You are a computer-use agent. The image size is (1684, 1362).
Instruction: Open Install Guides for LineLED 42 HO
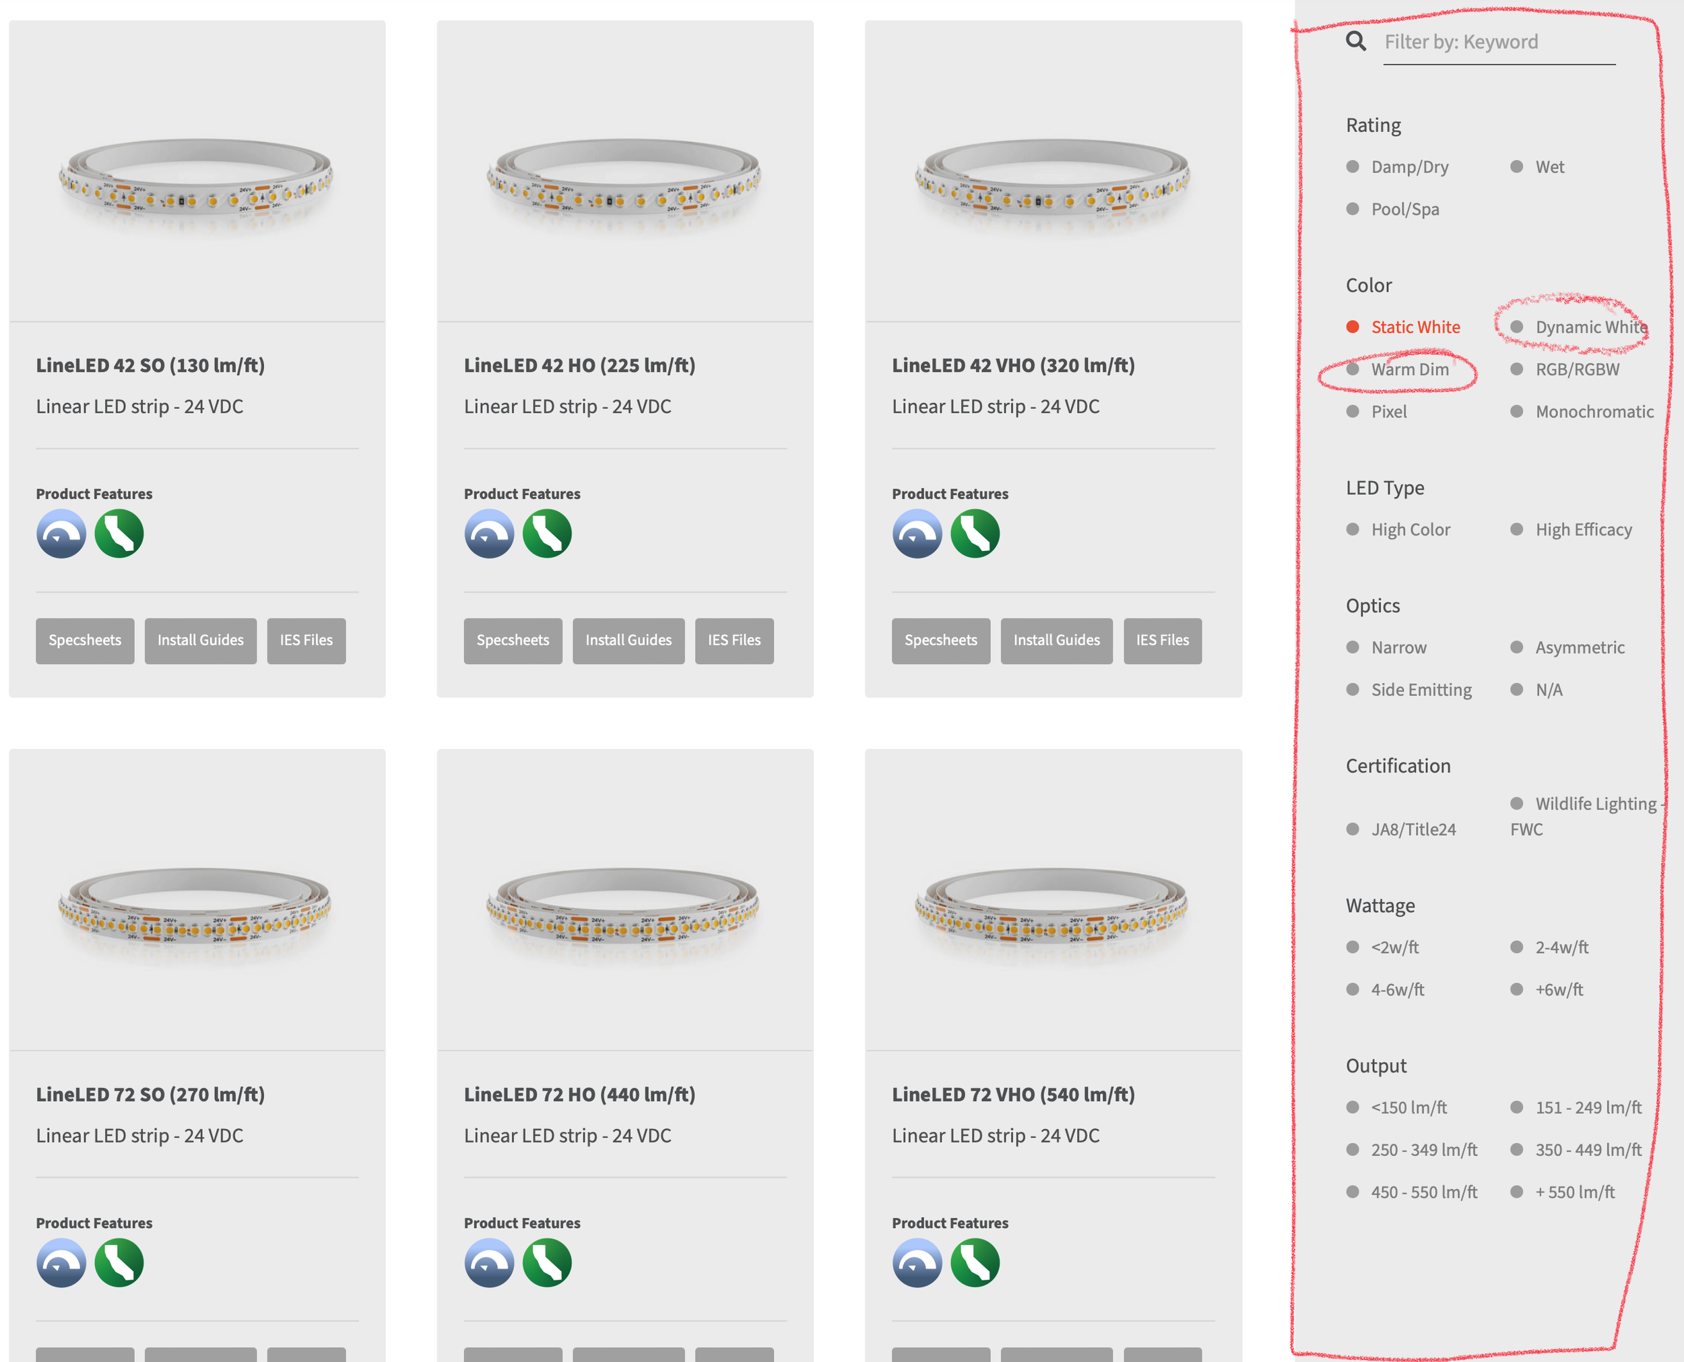pyautogui.click(x=628, y=640)
